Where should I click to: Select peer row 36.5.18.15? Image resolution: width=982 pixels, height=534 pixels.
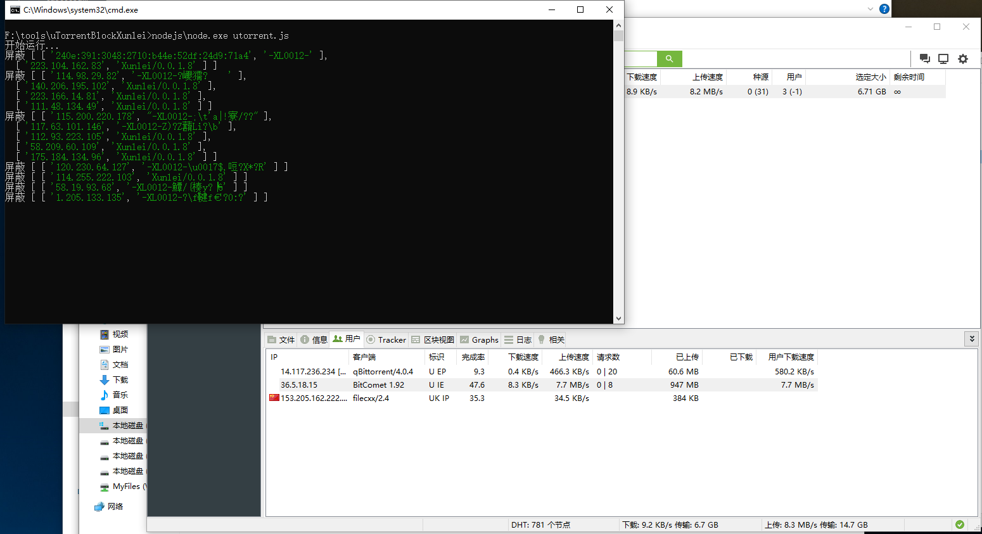pyautogui.click(x=542, y=385)
